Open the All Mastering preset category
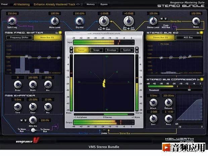Viewport: 208px width, 156px height. tap(21, 4)
